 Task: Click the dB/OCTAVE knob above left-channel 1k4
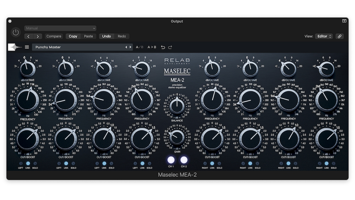coord(104,69)
